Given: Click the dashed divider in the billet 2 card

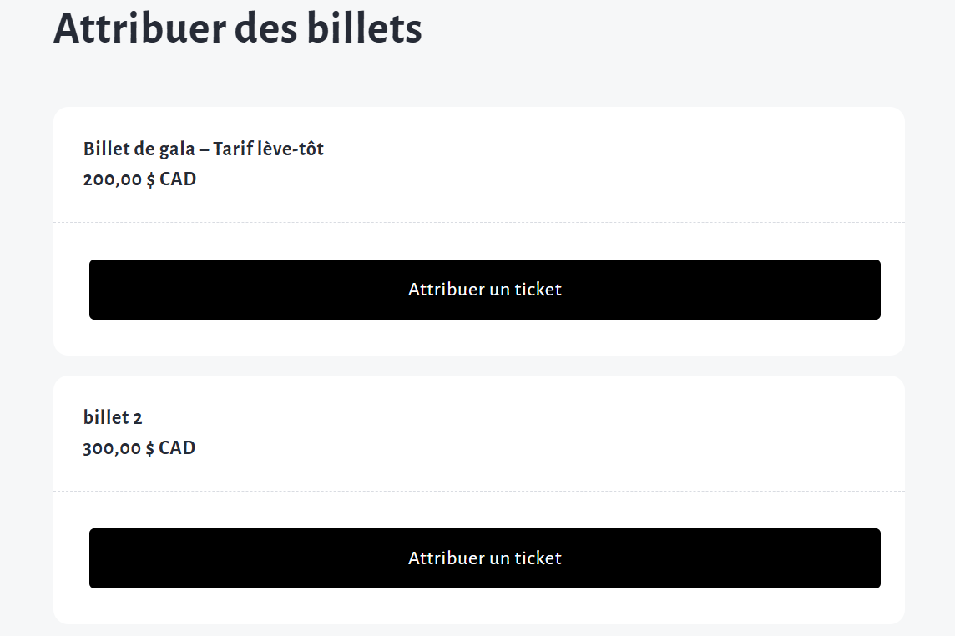Looking at the screenshot, I should tap(479, 492).
